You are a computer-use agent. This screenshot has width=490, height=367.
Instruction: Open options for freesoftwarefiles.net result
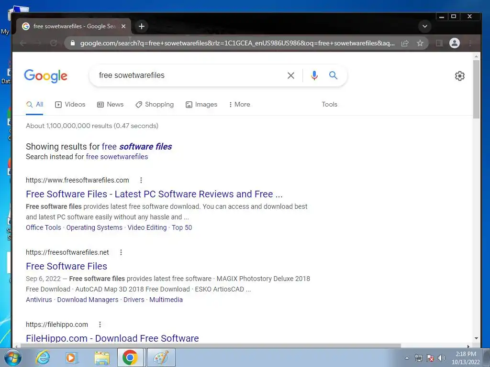(121, 252)
